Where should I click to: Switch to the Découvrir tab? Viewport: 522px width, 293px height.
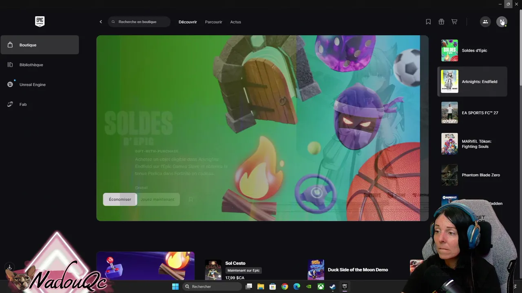pyautogui.click(x=188, y=22)
